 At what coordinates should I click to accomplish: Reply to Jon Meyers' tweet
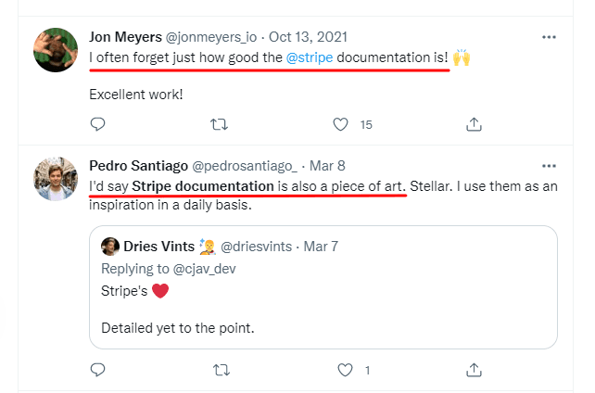[x=97, y=124]
